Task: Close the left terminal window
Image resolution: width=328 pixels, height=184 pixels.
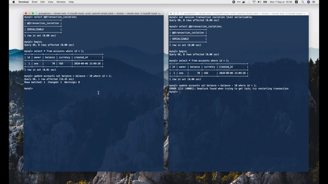Action: 26,13
